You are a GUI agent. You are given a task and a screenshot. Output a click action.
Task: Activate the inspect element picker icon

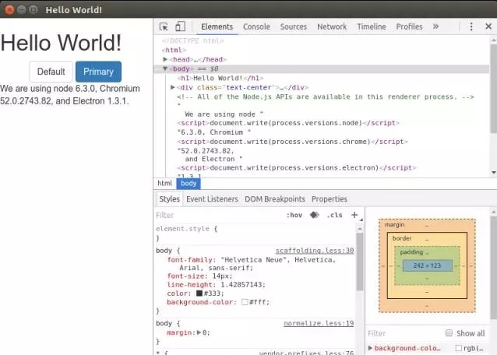point(164,26)
